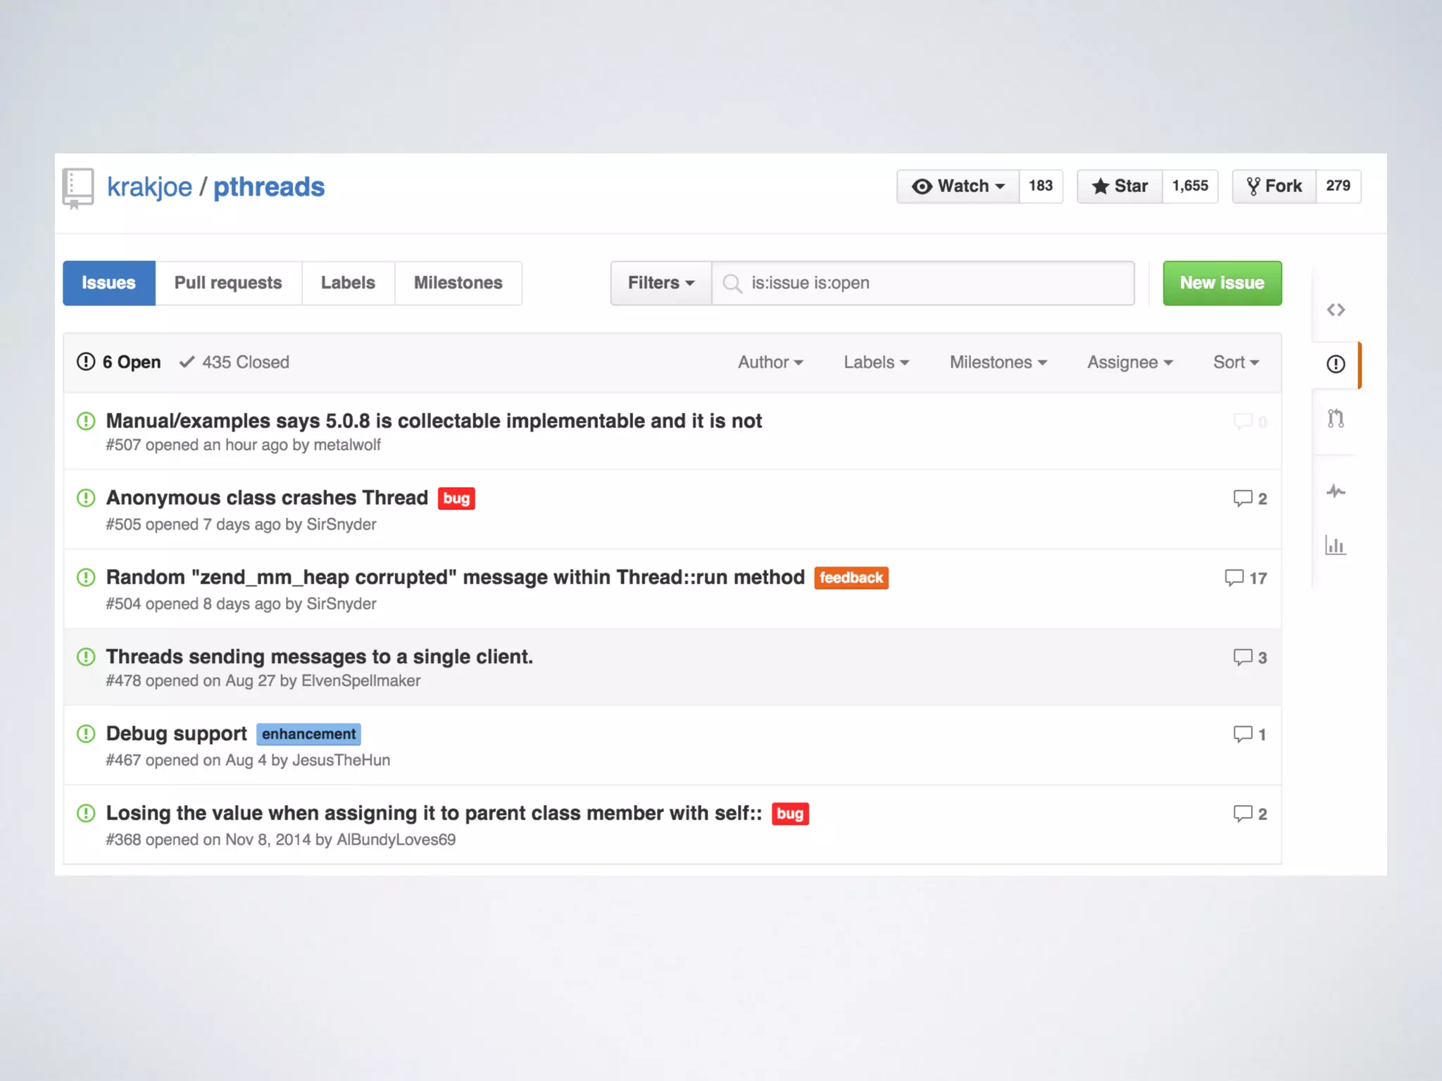View the 1,655 stargazers count
The width and height of the screenshot is (1442, 1081).
1190,187
